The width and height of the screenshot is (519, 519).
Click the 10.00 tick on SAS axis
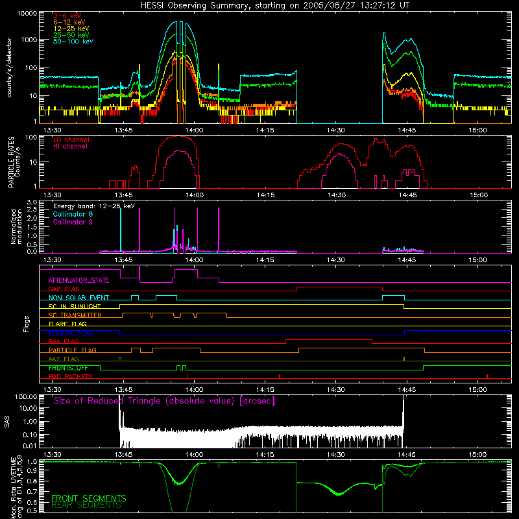pyautogui.click(x=28, y=409)
